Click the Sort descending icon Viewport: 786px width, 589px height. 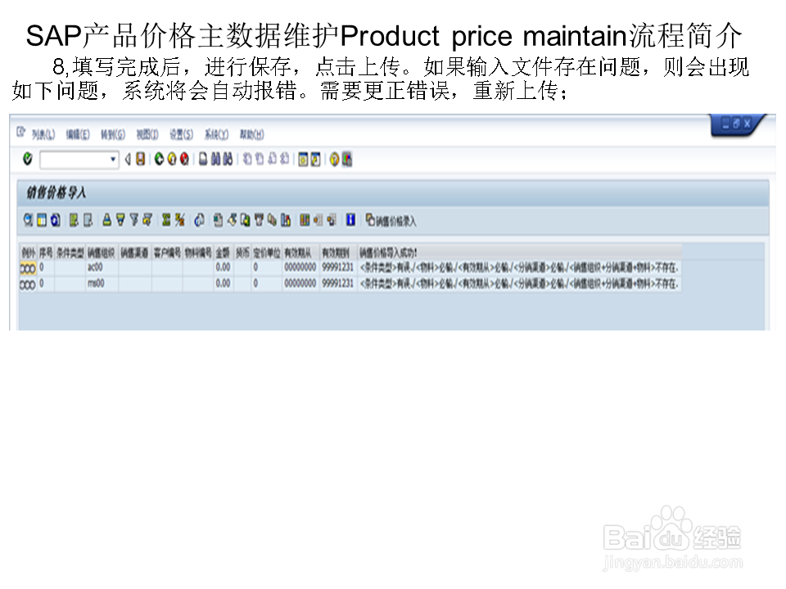point(120,220)
